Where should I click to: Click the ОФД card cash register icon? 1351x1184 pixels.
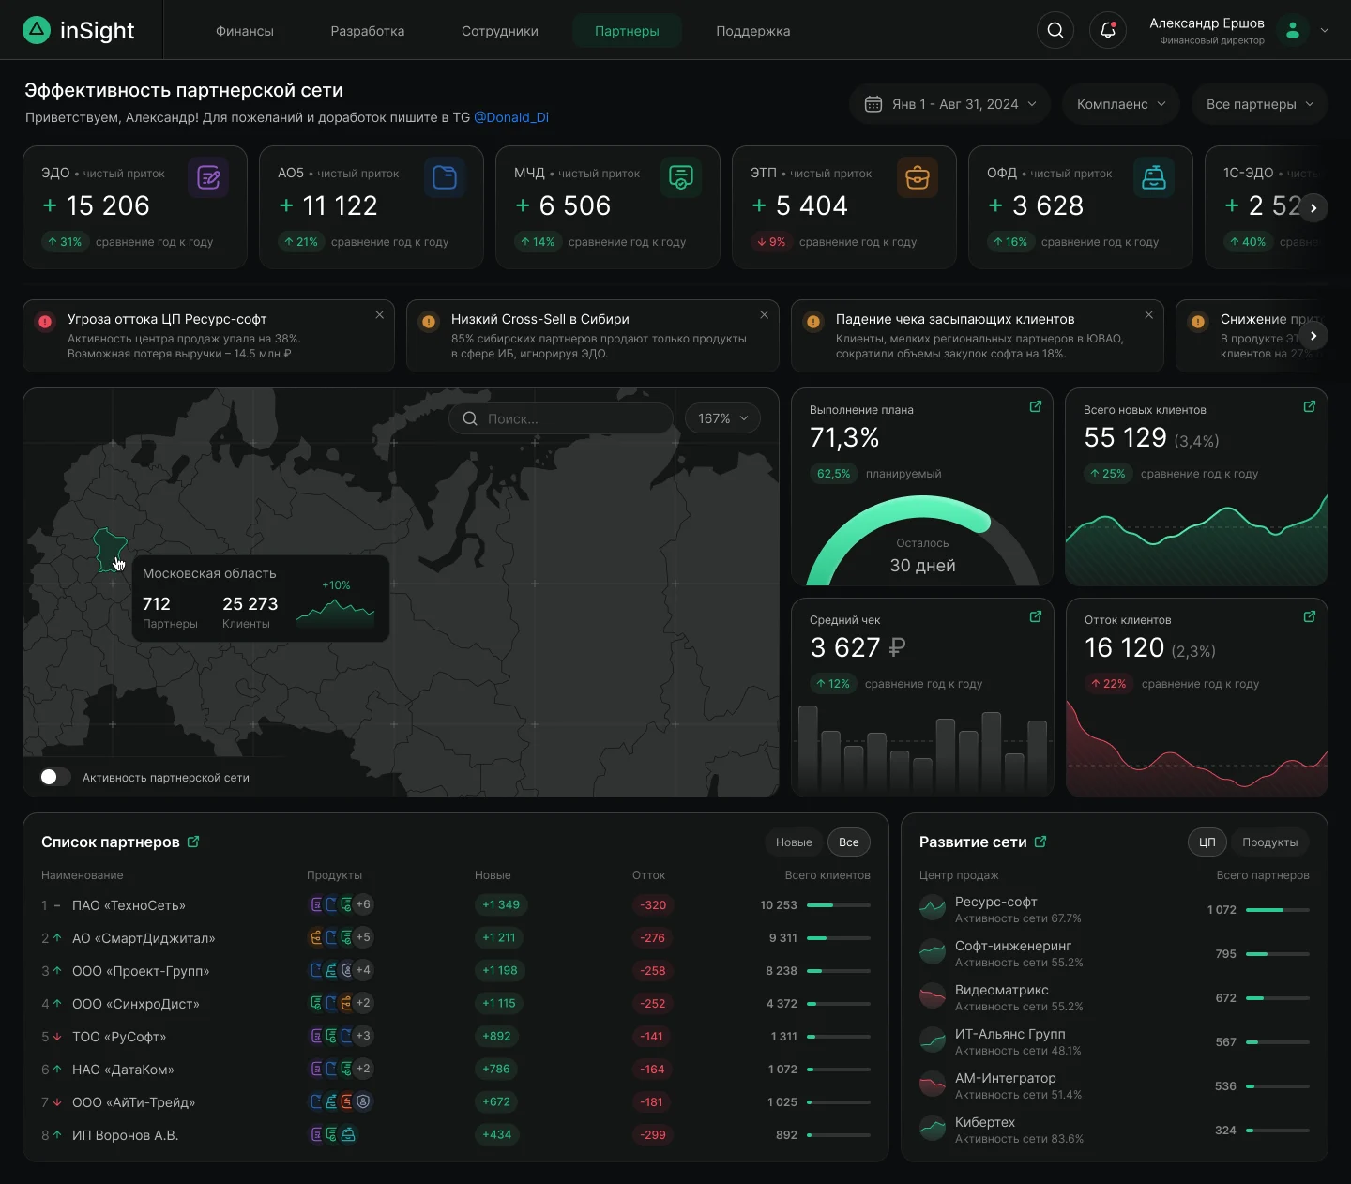pyautogui.click(x=1154, y=177)
